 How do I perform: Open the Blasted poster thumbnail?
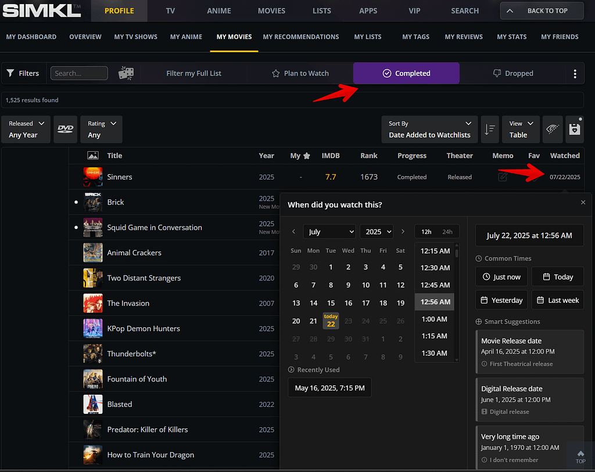click(93, 404)
